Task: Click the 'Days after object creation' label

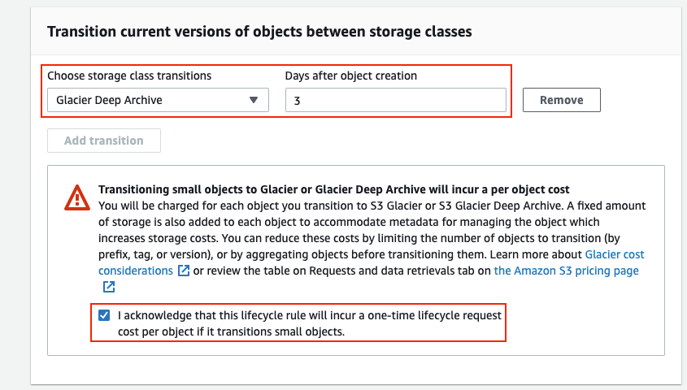Action: point(350,76)
